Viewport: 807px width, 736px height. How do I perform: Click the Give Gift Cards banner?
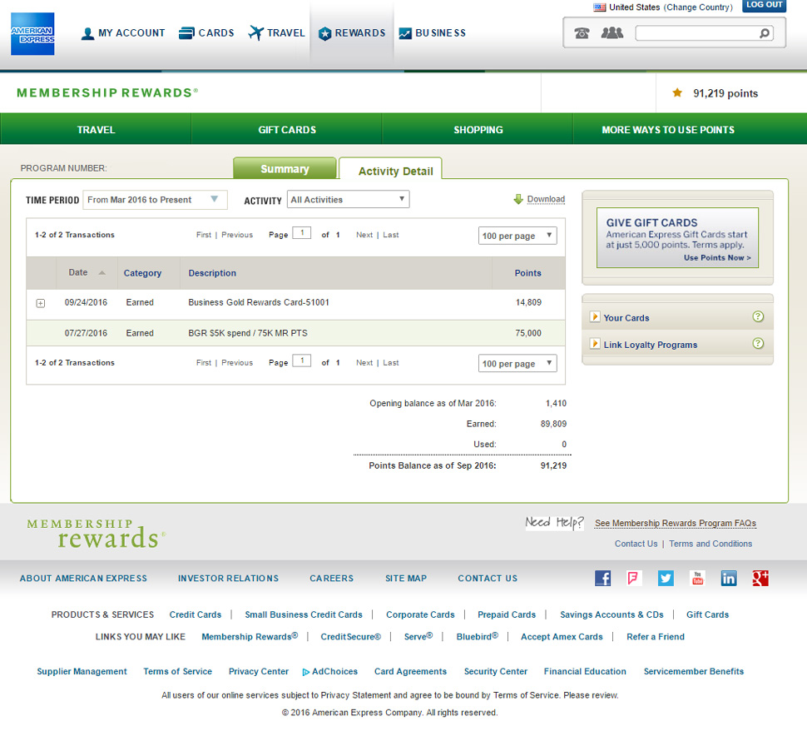tap(677, 237)
